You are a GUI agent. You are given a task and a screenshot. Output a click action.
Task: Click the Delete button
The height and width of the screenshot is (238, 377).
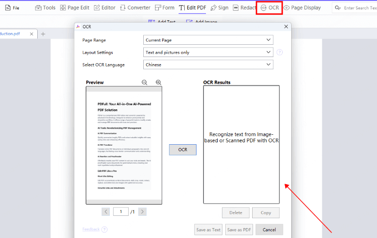click(x=236, y=213)
